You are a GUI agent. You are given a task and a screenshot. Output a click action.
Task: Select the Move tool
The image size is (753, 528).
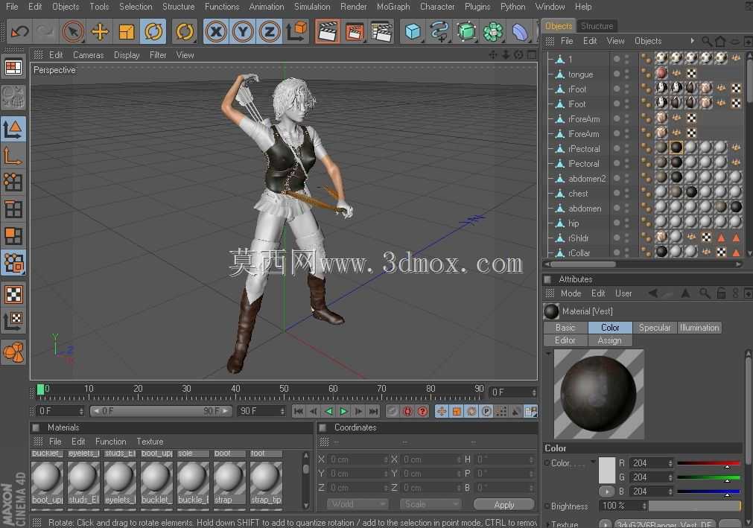99,32
